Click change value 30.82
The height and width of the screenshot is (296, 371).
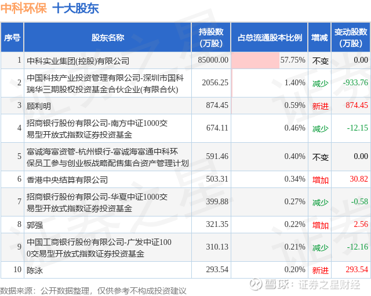(359, 179)
